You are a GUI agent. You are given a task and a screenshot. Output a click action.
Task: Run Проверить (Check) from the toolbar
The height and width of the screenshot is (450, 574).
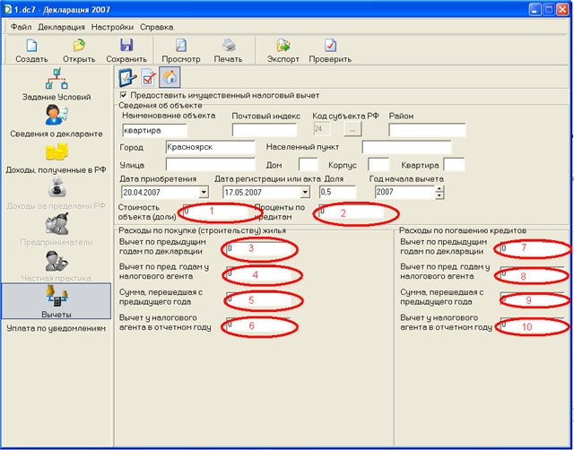coord(330,47)
